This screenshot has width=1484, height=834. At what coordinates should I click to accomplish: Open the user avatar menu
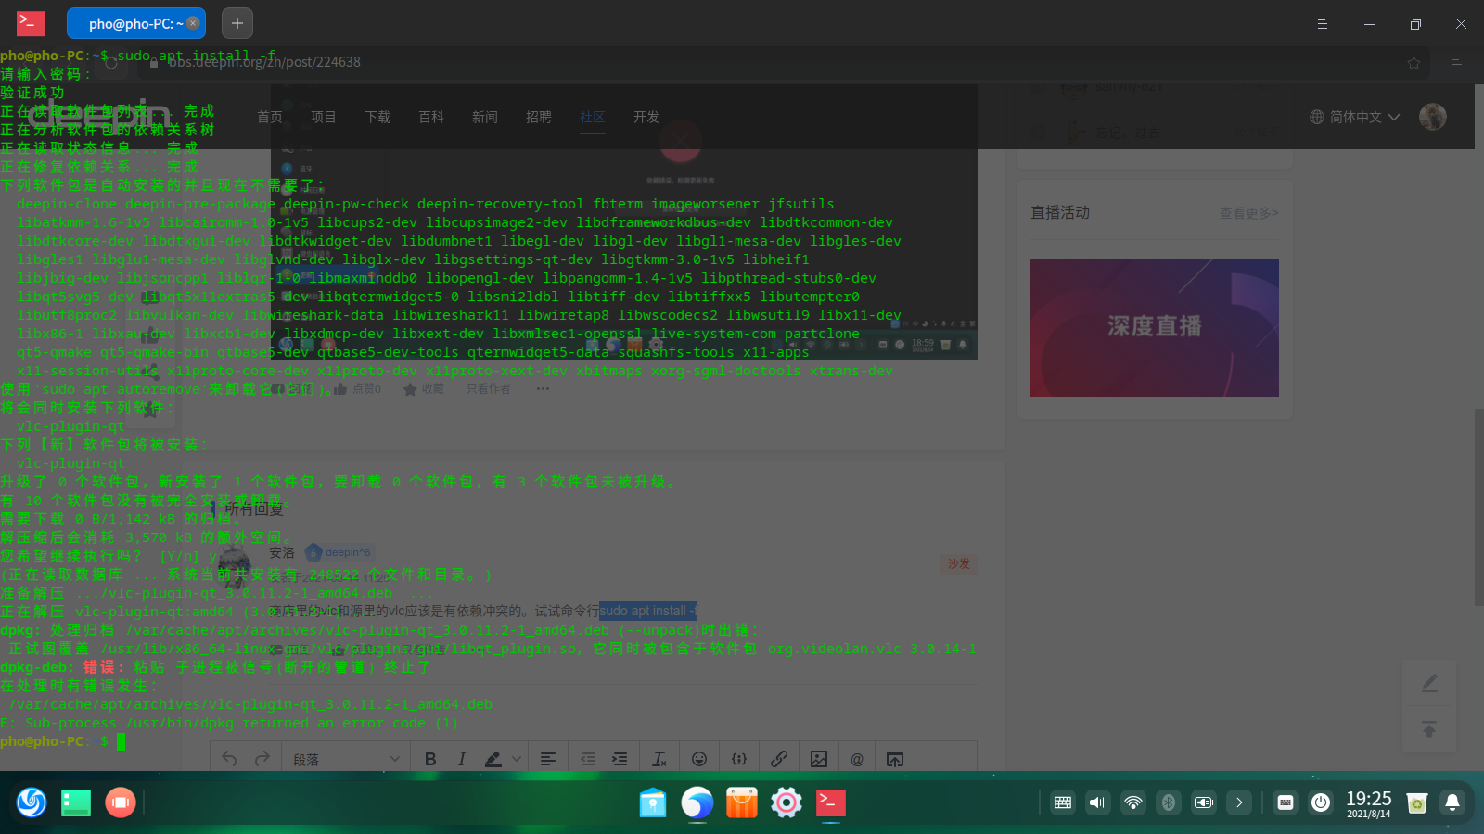tap(1433, 117)
